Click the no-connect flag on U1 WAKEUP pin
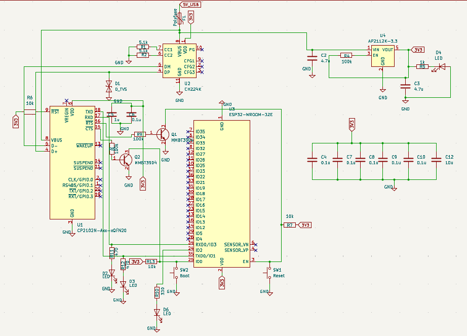 click(101, 145)
